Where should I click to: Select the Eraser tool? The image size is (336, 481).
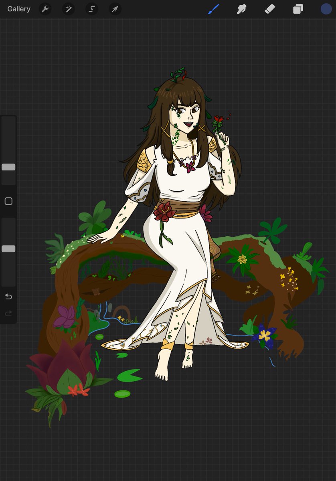click(x=269, y=9)
